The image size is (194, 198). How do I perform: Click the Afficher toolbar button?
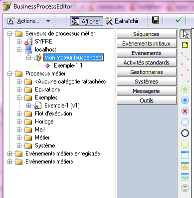pyautogui.click(x=86, y=21)
